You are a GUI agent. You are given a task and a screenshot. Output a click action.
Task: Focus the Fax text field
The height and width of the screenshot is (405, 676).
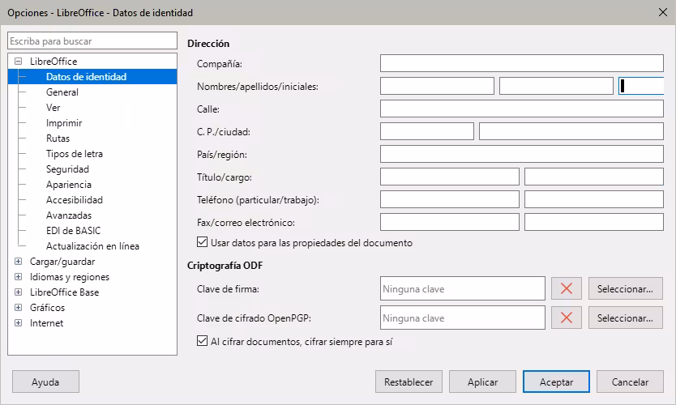tap(450, 222)
